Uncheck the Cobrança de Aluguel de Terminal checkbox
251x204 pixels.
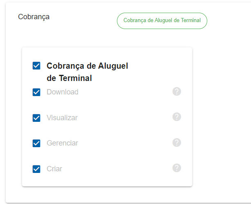click(x=36, y=66)
